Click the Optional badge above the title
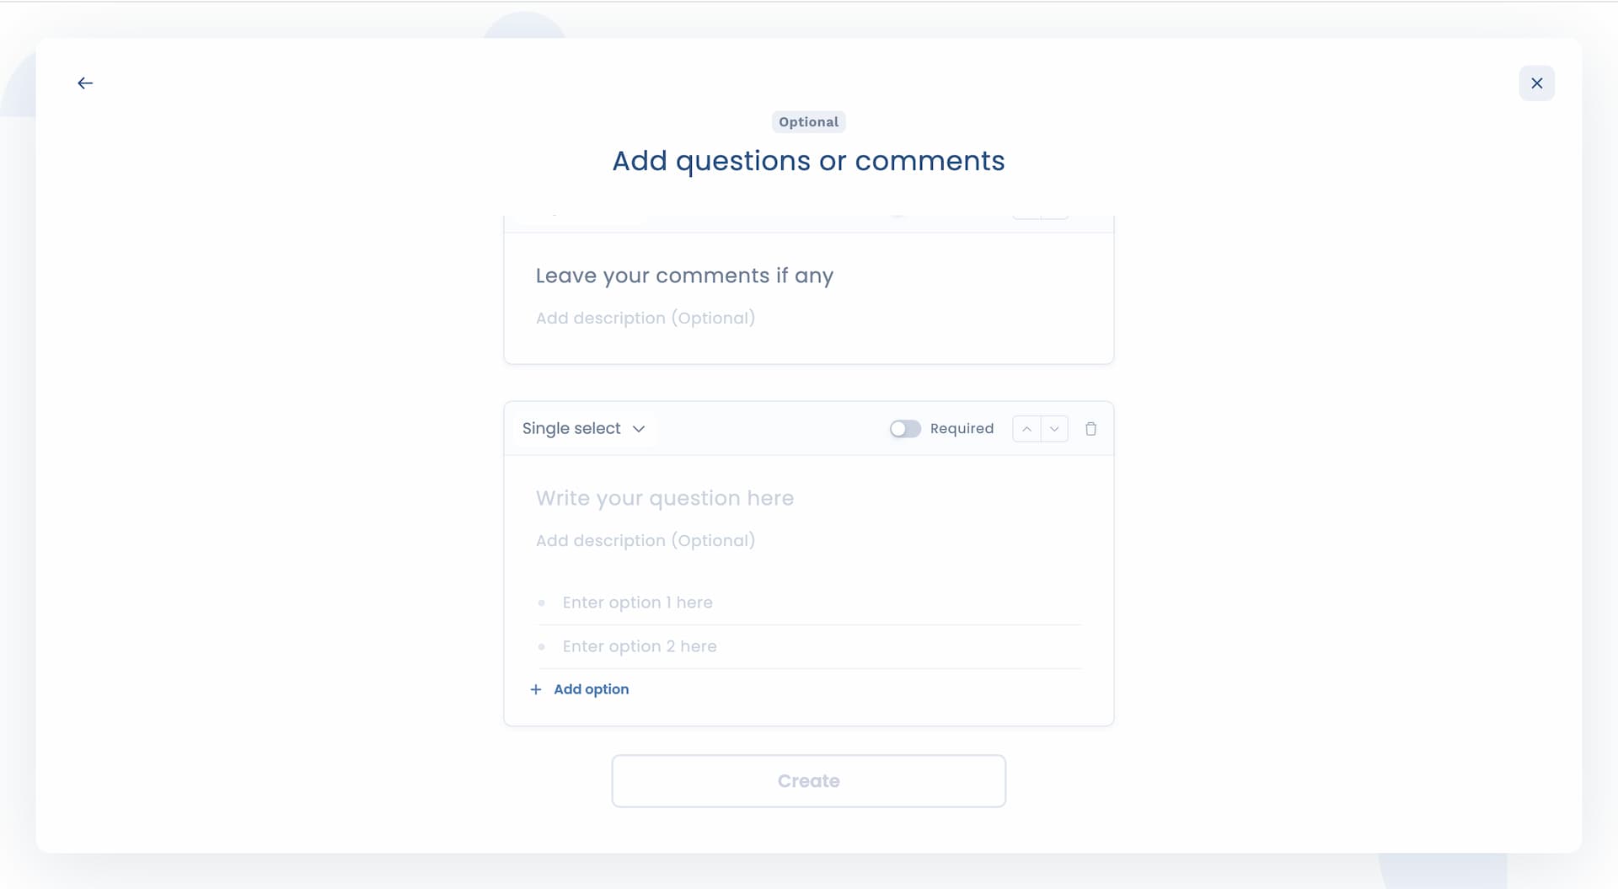This screenshot has width=1618, height=889. (808, 121)
